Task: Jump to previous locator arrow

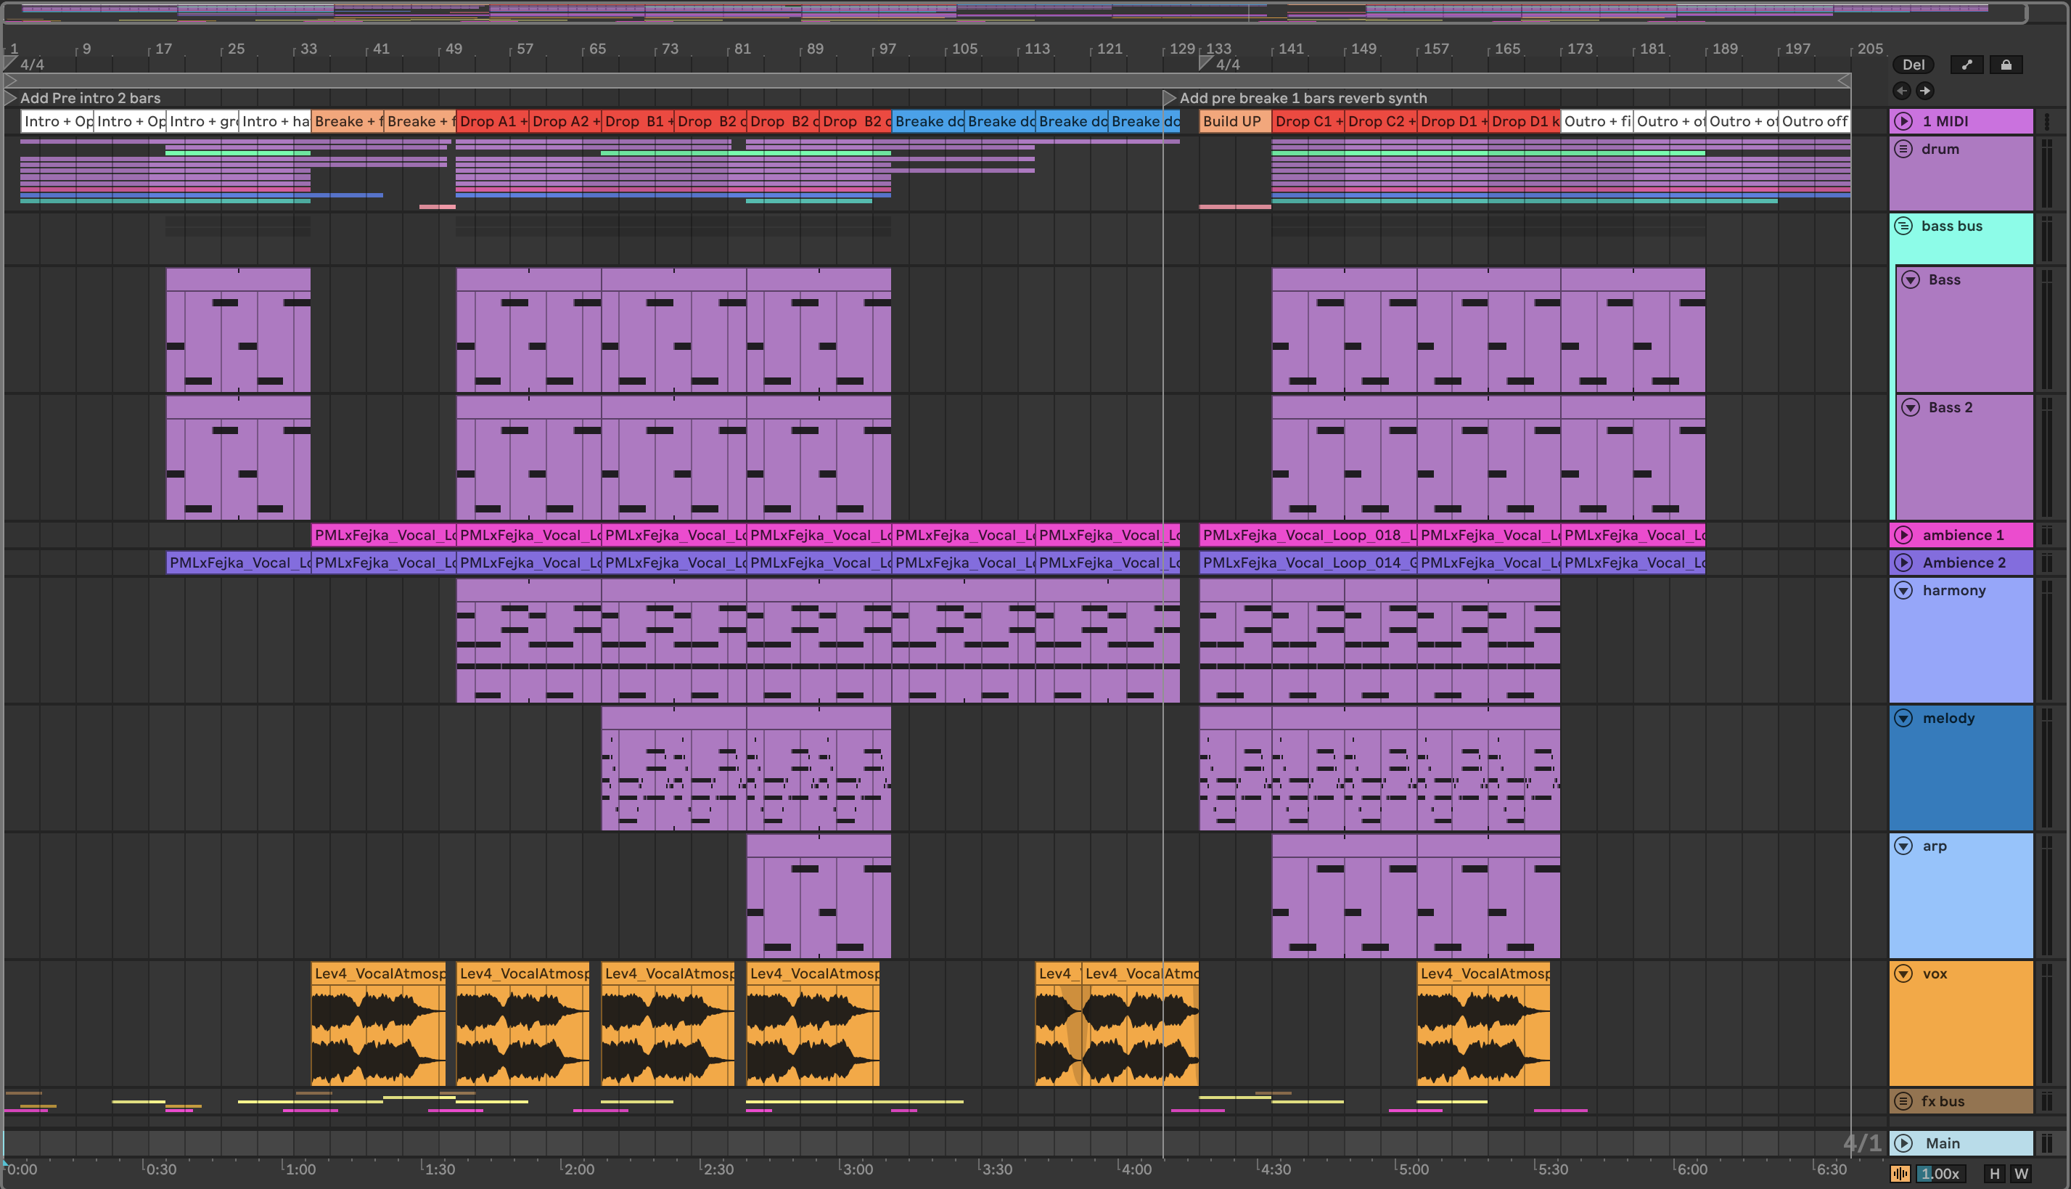Action: click(x=1901, y=91)
